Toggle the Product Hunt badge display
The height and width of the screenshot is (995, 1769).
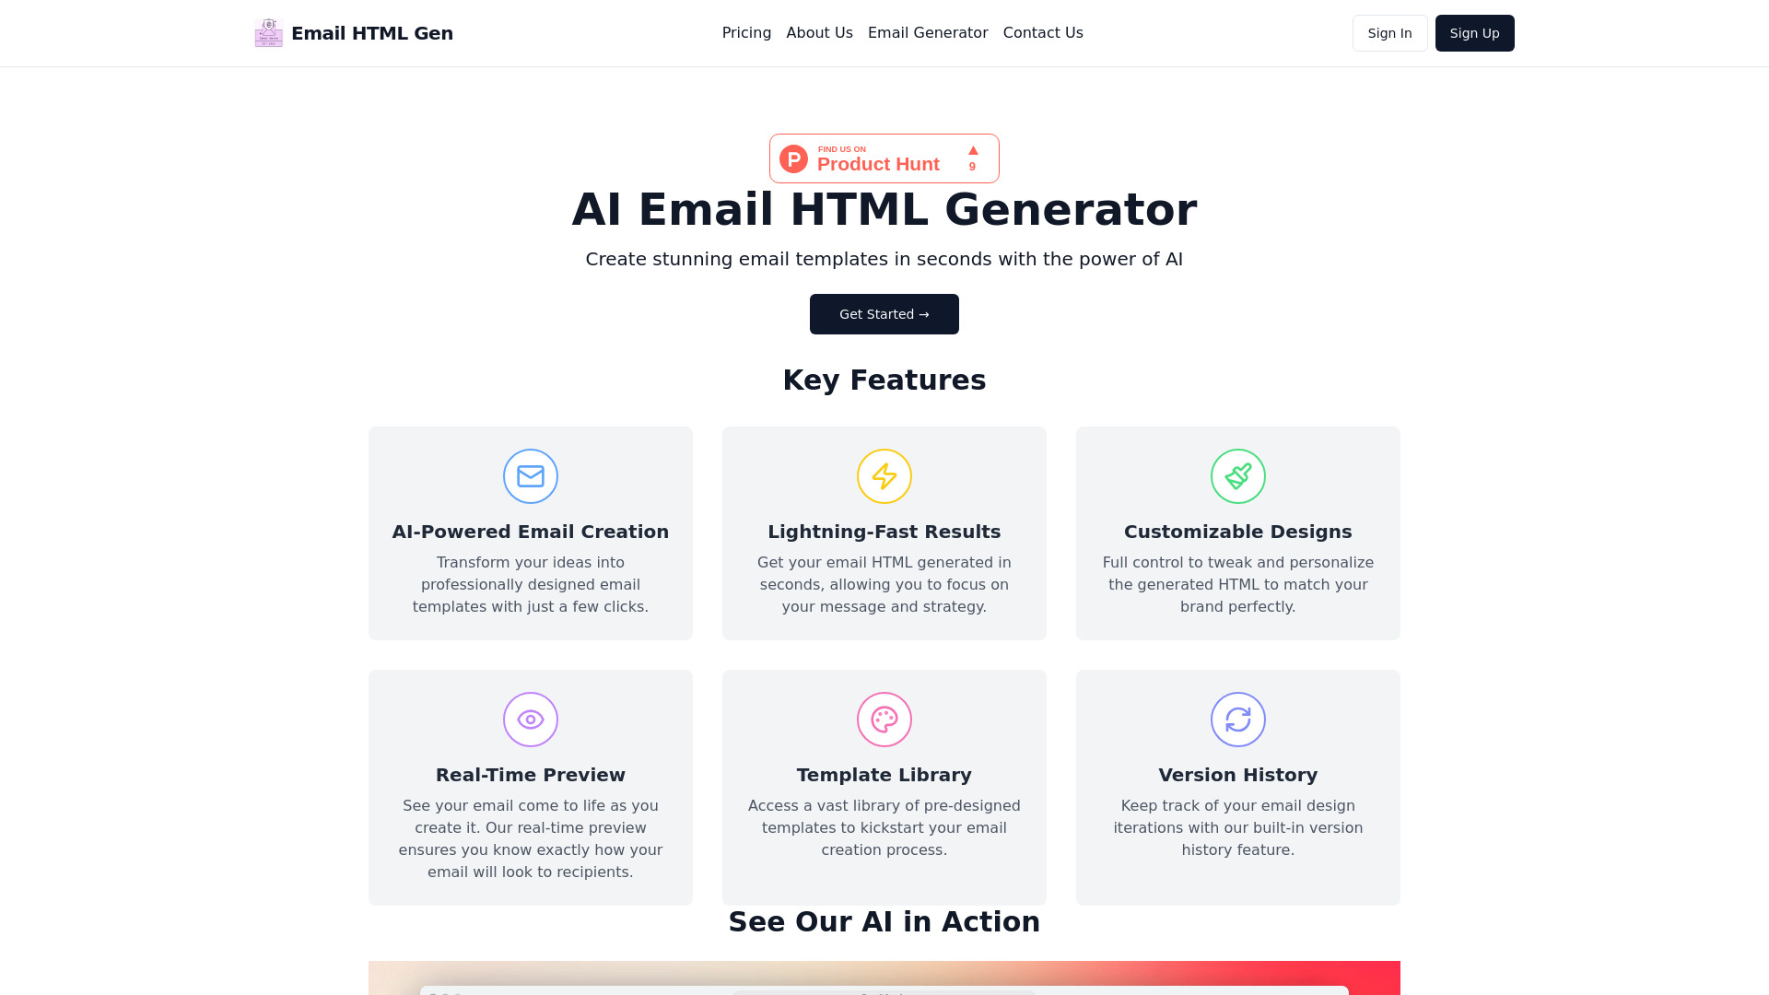coord(884,158)
